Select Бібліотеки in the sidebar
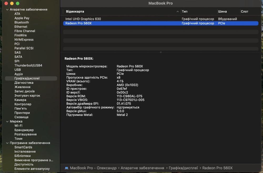Viewport: 263px width, 173px height. point(22,156)
